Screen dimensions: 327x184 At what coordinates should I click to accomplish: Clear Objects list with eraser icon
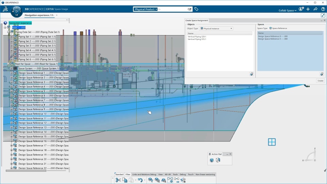[x=251, y=74]
